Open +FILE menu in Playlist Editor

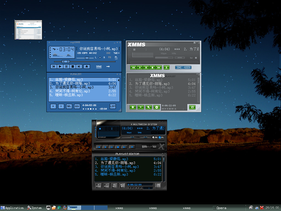click(x=99, y=186)
